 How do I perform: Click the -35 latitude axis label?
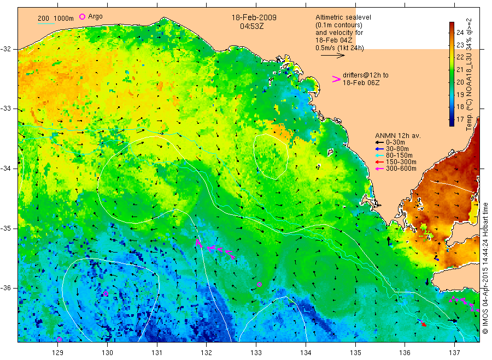(x=5, y=229)
